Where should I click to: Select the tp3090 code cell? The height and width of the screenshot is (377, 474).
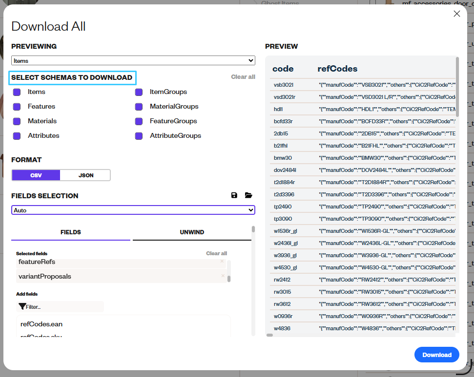(283, 219)
